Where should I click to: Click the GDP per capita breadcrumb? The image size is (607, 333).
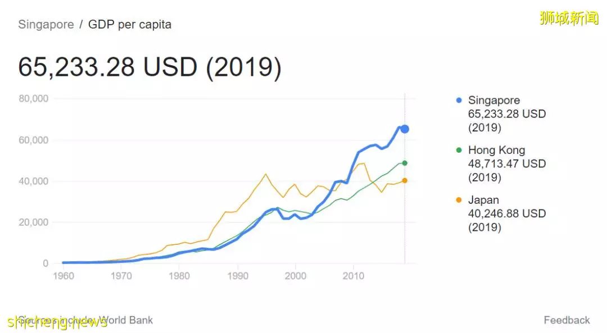tap(130, 24)
